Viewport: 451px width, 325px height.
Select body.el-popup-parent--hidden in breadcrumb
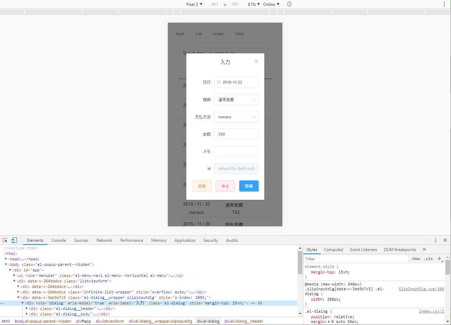pos(43,321)
